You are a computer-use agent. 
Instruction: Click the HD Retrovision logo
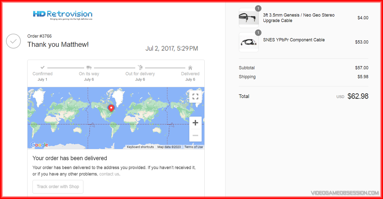click(63, 15)
